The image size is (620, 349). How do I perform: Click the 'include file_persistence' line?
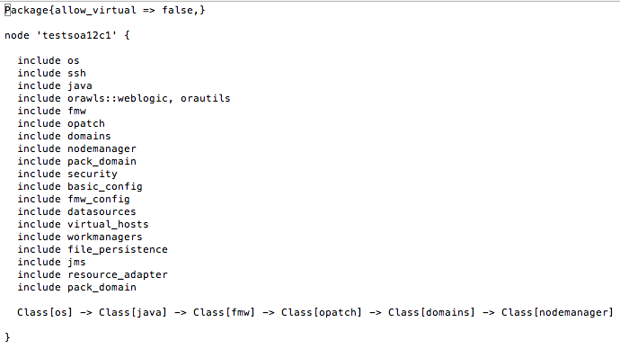pos(93,250)
